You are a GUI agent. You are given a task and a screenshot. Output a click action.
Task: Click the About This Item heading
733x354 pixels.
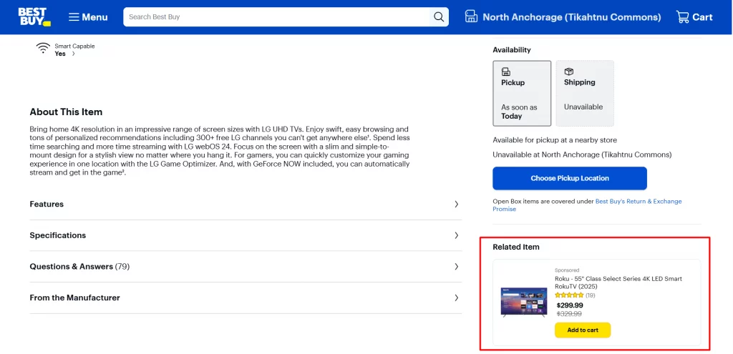coord(66,112)
